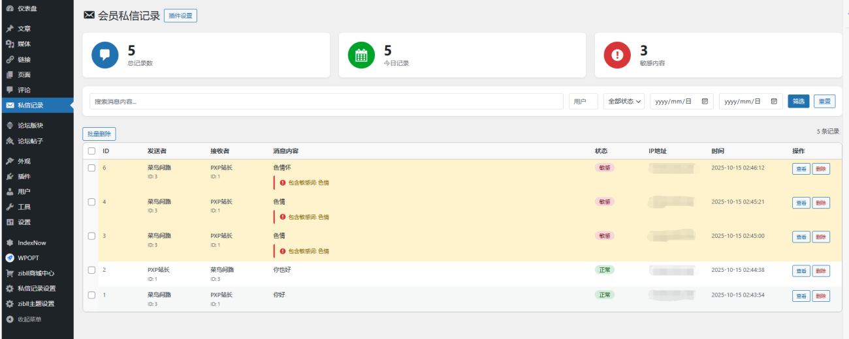This screenshot has width=849, height=339.
Task: Click the WPOPT icon in sidebar
Action: click(x=10, y=258)
